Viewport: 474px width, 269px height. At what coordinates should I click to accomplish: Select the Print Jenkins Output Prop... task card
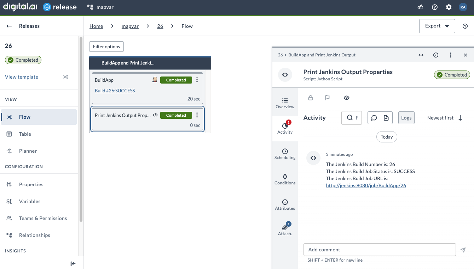tap(148, 119)
